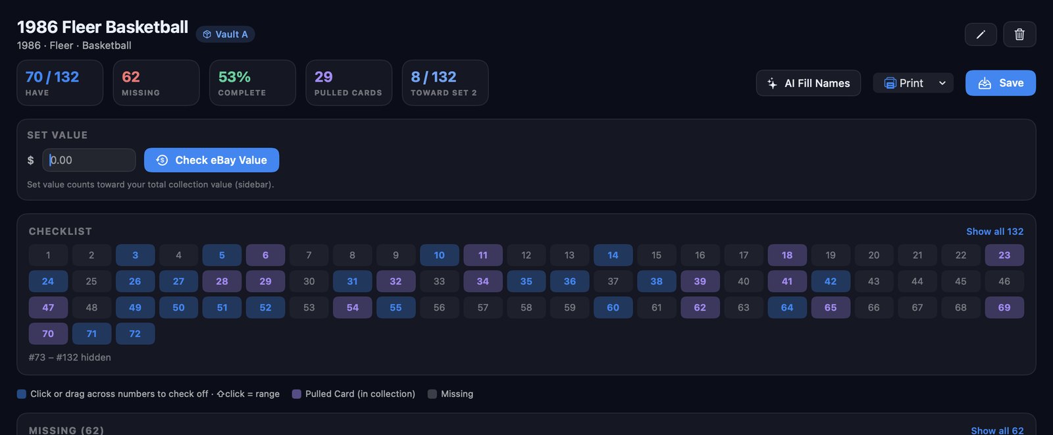Toggle checklist card number 52
This screenshot has height=435, width=1053.
(x=265, y=307)
